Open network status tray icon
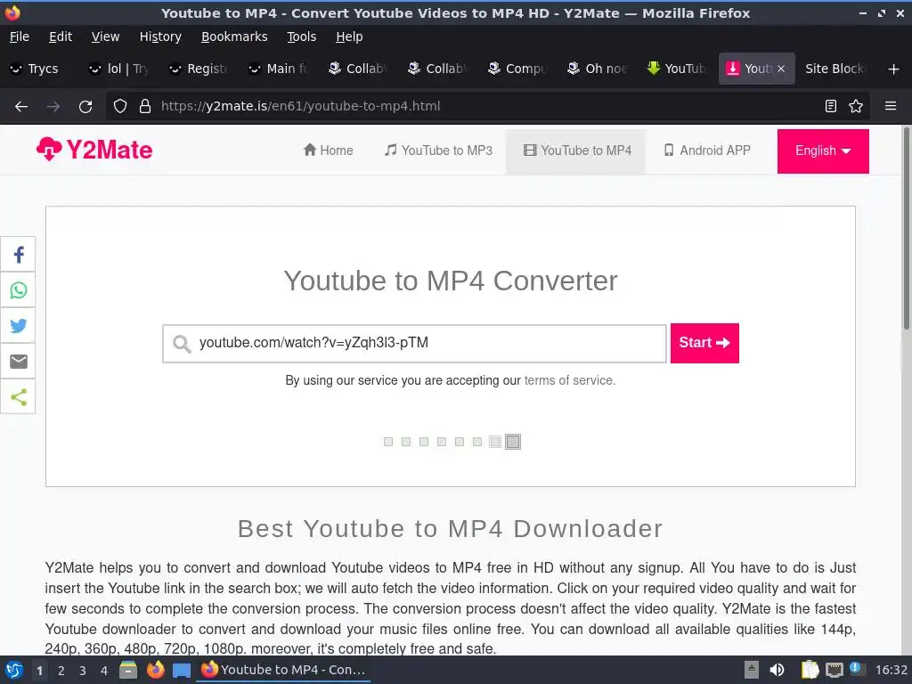 point(834,670)
